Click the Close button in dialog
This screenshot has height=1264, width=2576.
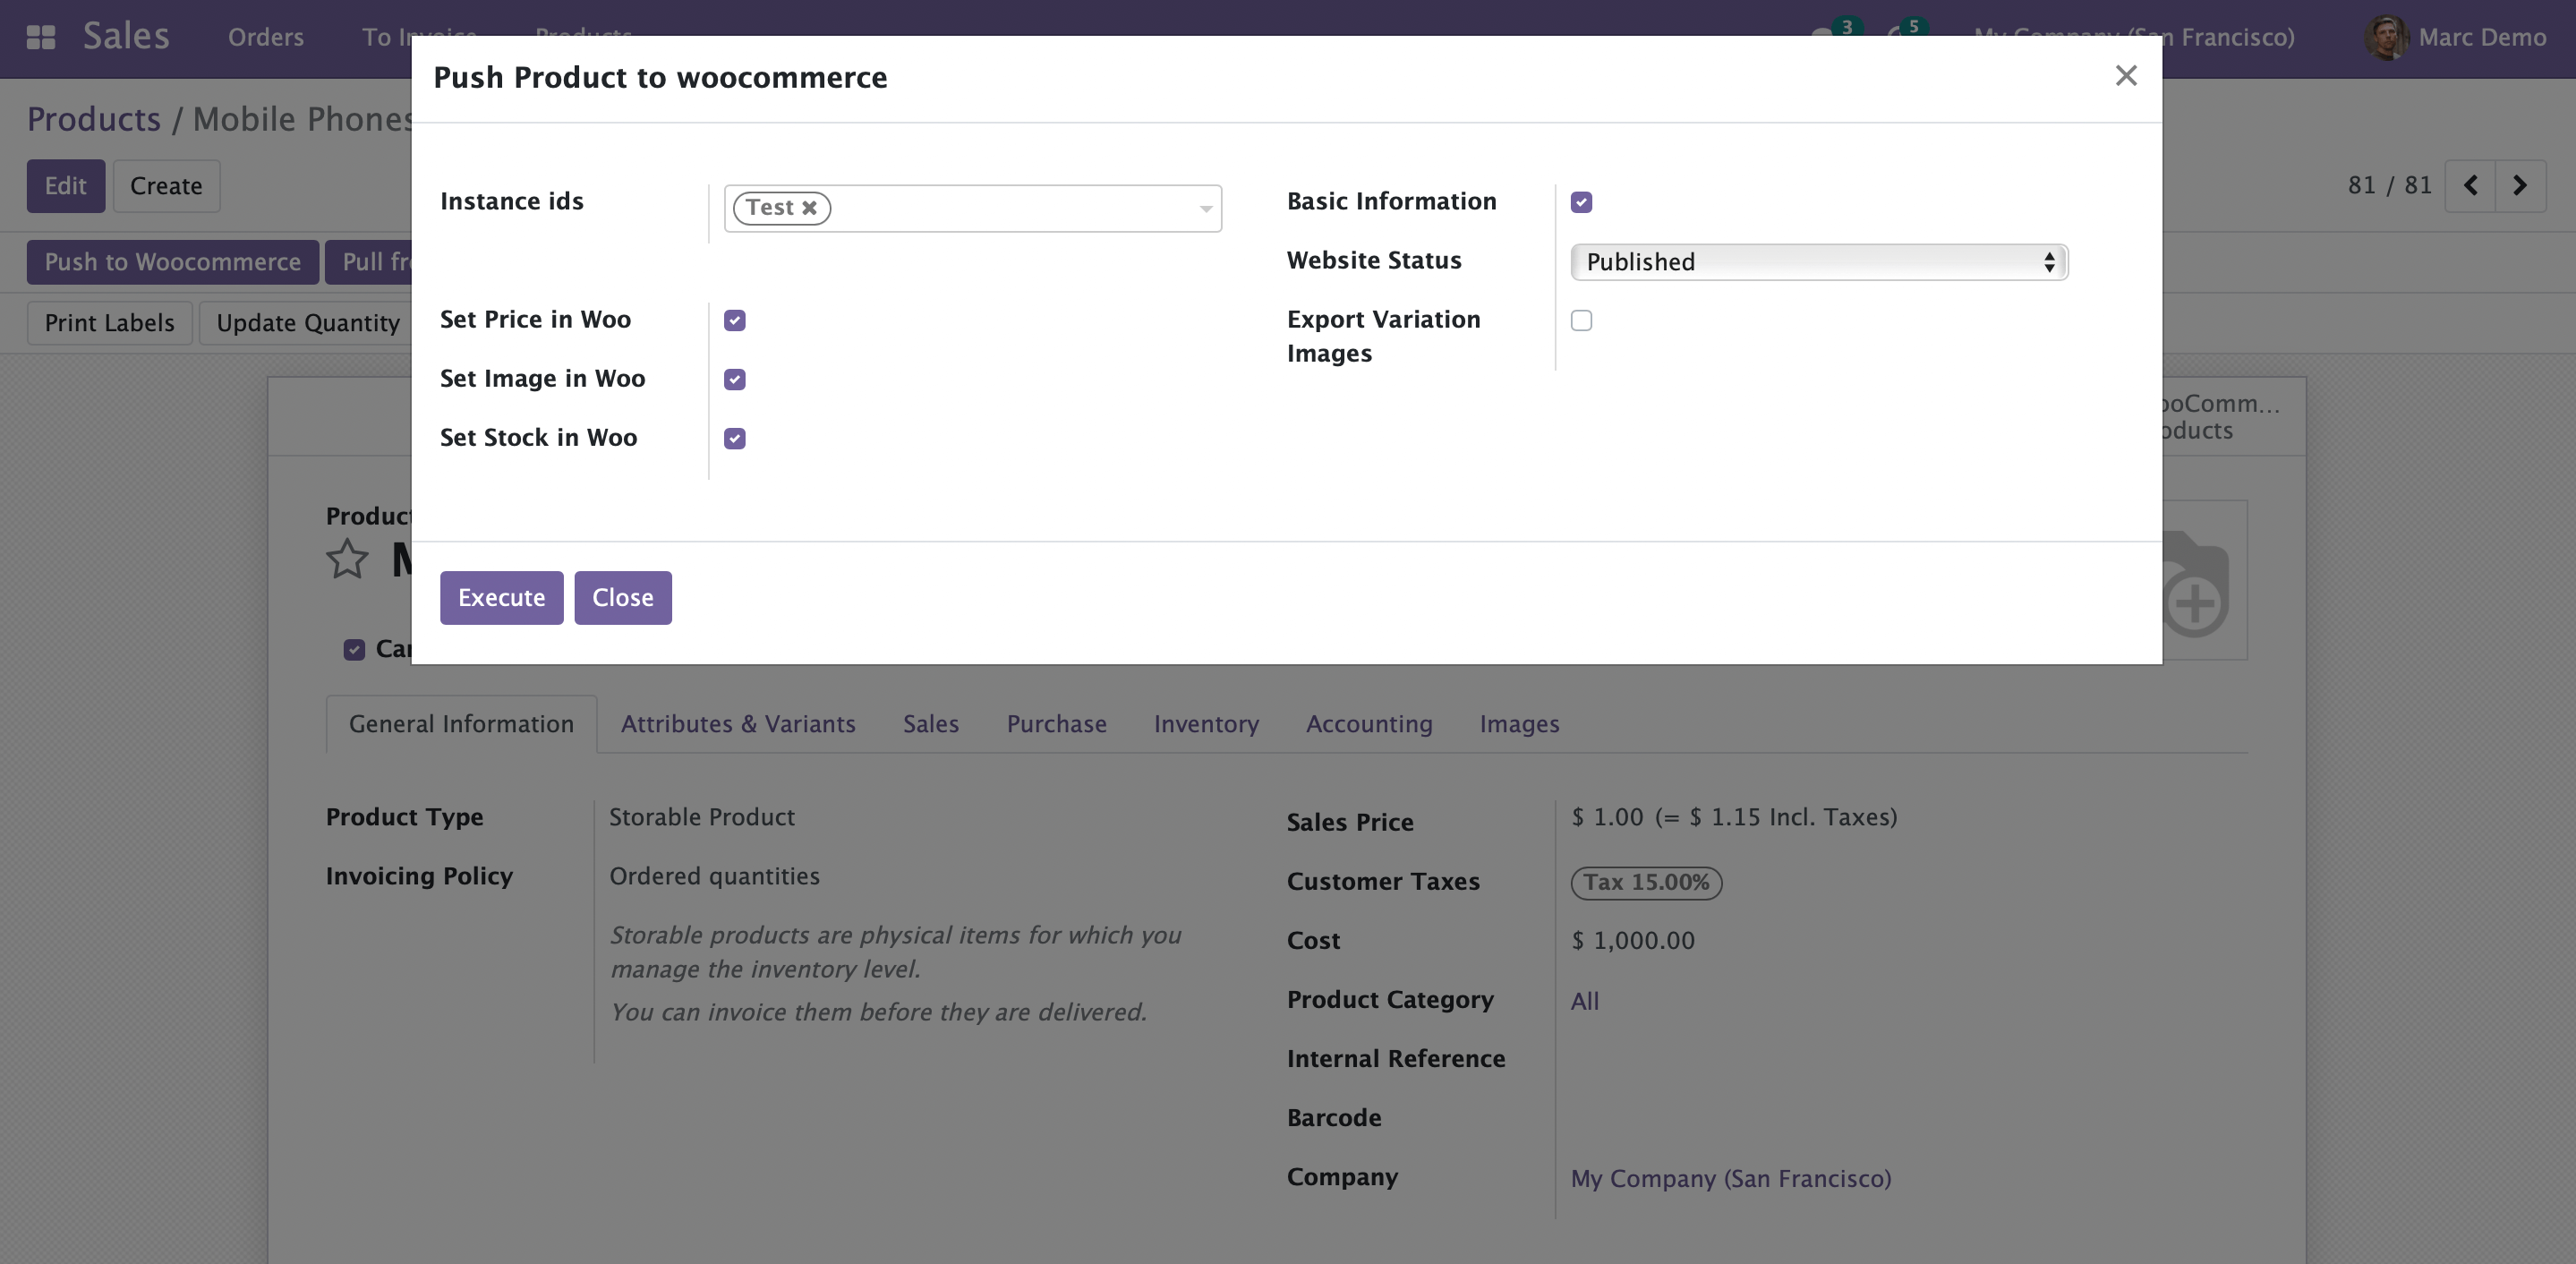[x=622, y=598]
